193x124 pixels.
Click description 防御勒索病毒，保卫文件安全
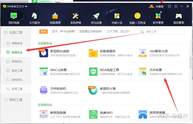click(x=116, y=74)
